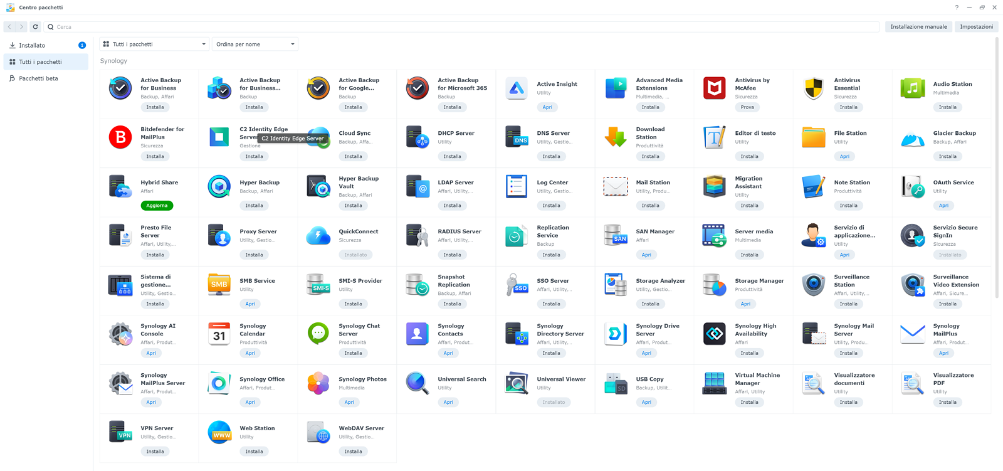The image size is (1003, 471).
Task: Click Apri for USB Copy
Action: 646,403
